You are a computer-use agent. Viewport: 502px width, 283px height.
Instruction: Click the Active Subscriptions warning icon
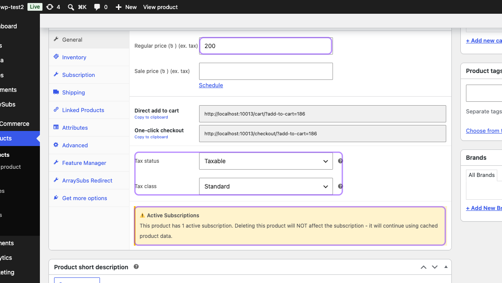(142, 216)
